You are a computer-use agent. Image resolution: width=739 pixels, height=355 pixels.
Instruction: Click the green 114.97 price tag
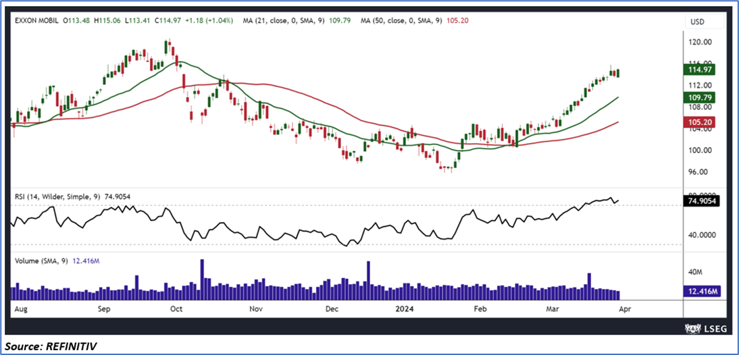point(699,70)
